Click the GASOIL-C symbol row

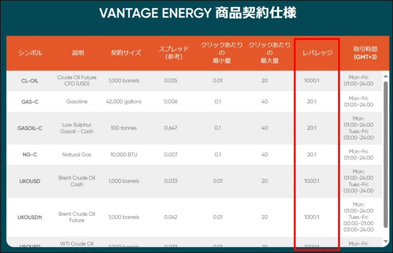(30, 128)
